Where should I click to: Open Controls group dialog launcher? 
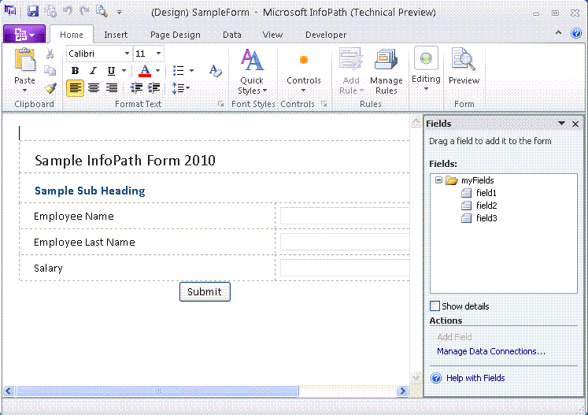pos(324,104)
